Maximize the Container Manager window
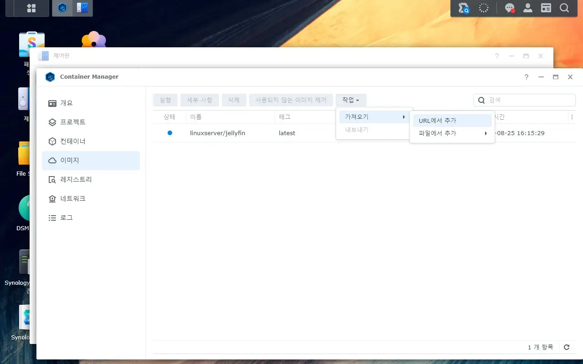Viewport: 583px width, 364px height. [556, 77]
